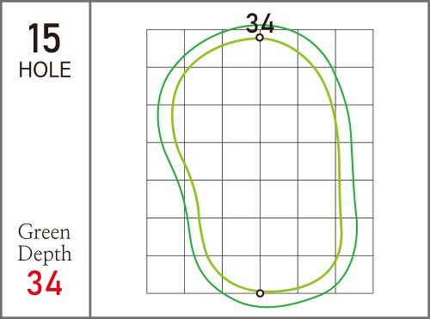Select the top-right cell of the grid
This screenshot has height=319, width=430.
(354, 48)
